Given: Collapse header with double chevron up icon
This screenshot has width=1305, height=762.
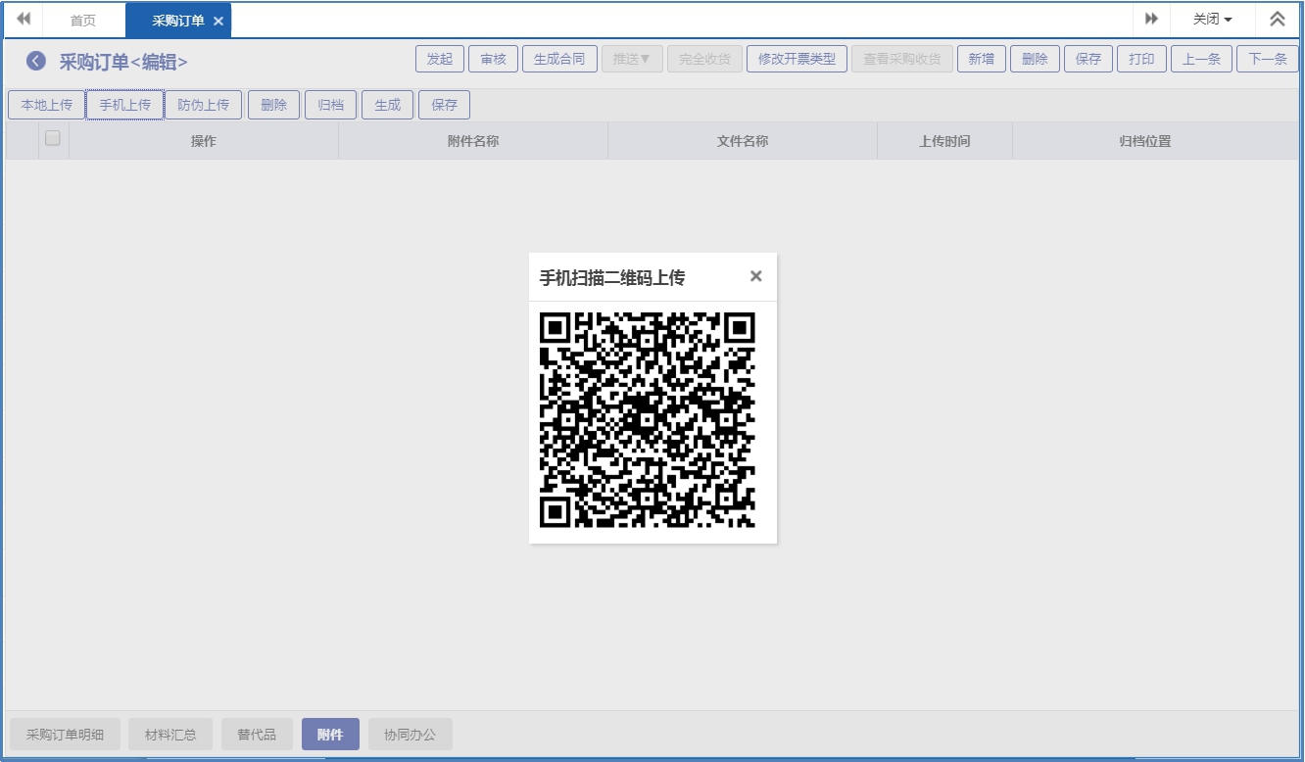Looking at the screenshot, I should pyautogui.click(x=1277, y=20).
